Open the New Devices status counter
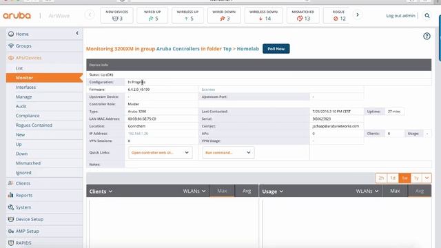The height and width of the screenshot is (248, 441). pos(116,15)
